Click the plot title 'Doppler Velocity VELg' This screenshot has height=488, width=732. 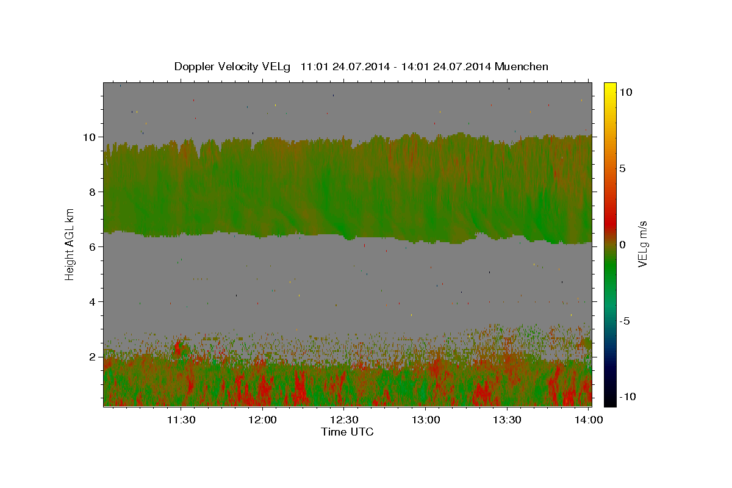[x=234, y=66]
